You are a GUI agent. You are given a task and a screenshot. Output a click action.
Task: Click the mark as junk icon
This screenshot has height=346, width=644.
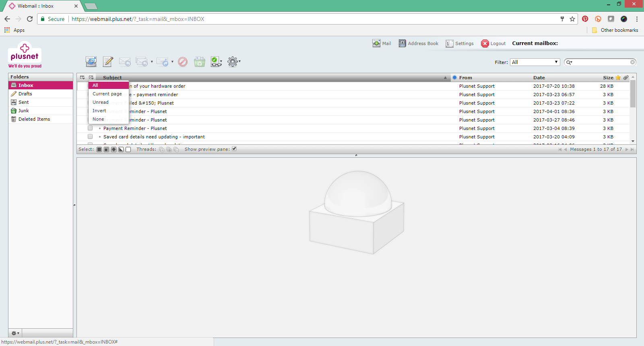[x=183, y=62]
